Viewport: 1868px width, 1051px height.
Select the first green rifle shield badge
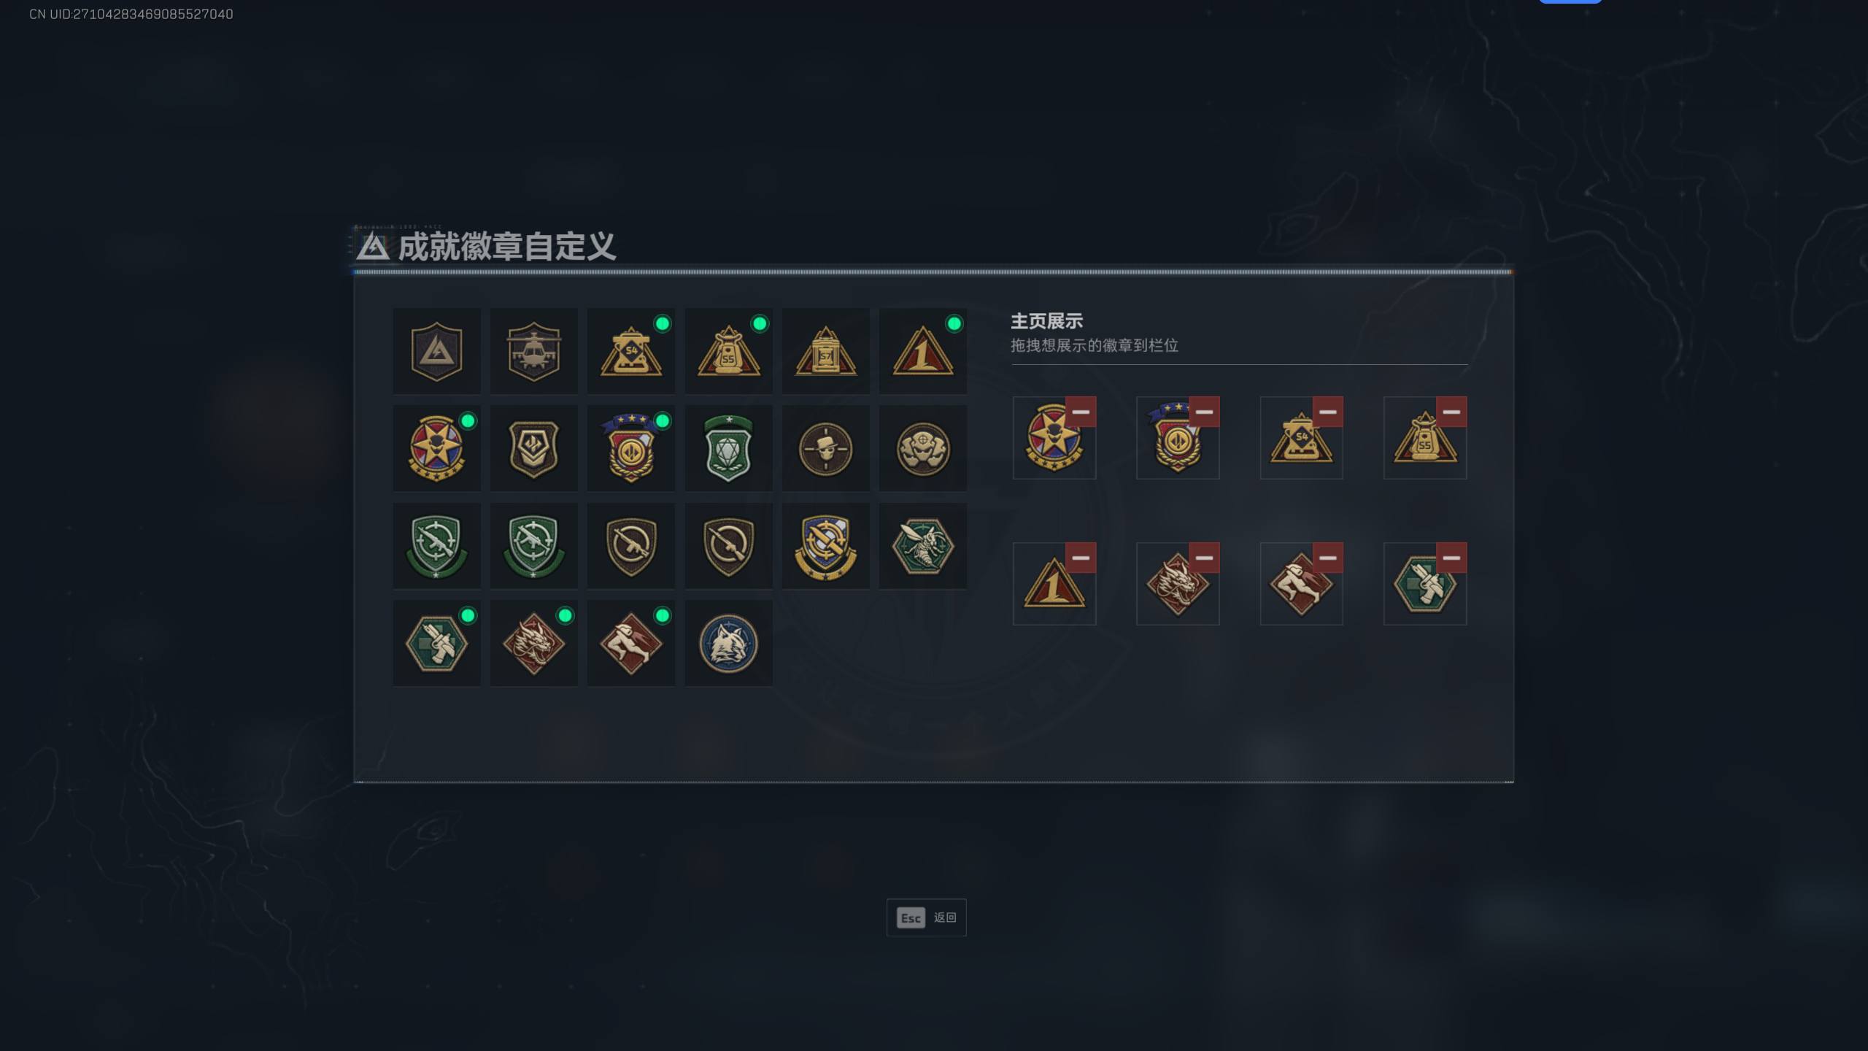[436, 546]
